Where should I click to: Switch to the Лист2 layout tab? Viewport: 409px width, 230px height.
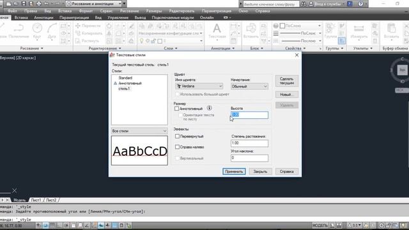tap(51, 200)
